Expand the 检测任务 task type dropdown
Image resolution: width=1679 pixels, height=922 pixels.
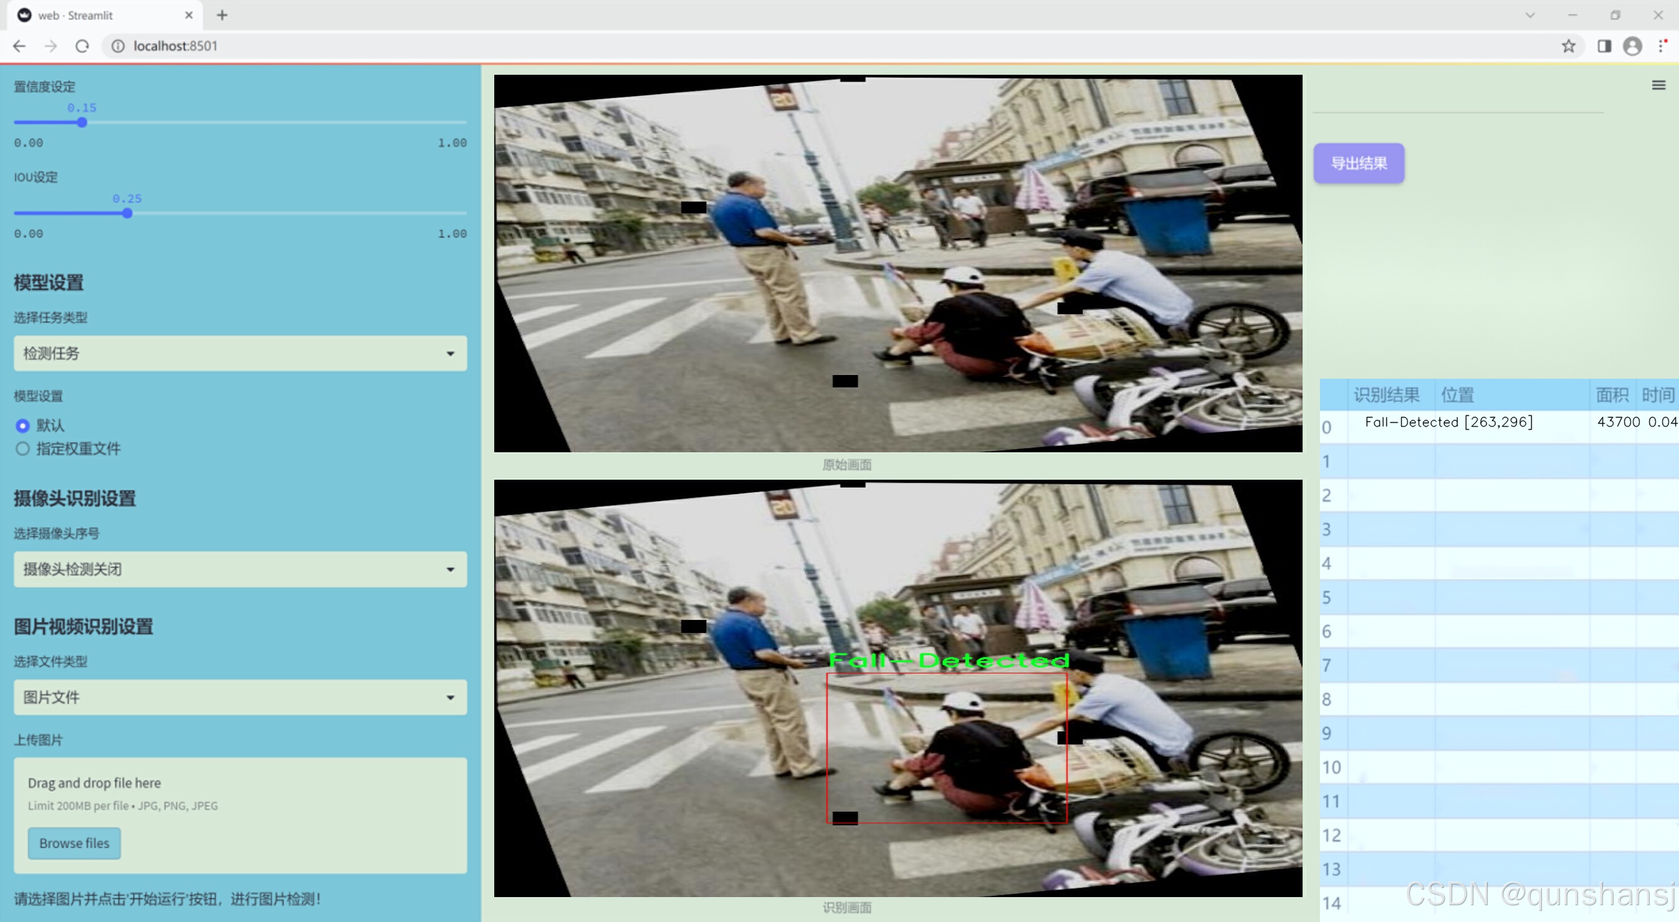[x=240, y=353]
